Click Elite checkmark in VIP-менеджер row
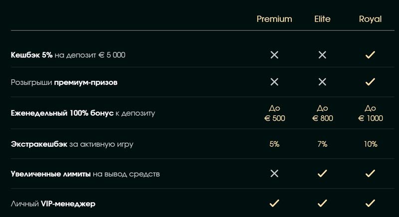399x217 pixels. 322,203
